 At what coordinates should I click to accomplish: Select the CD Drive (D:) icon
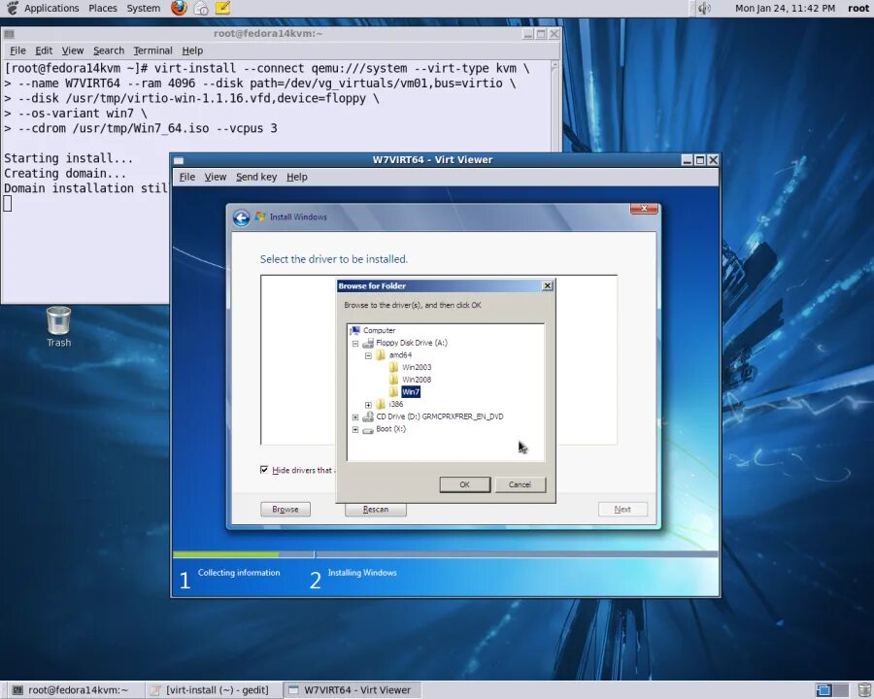tap(368, 416)
